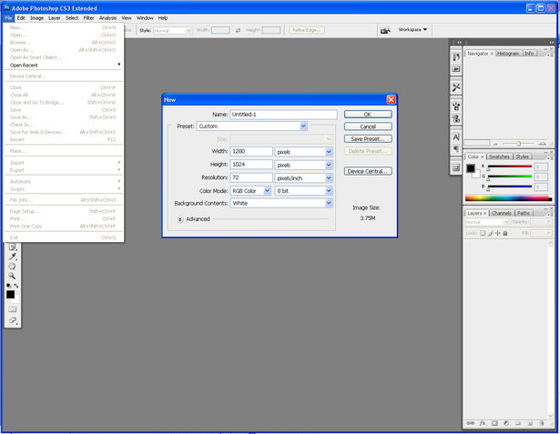Toggle lock all padlock icon
Viewport: 560px width, 434px height.
(x=505, y=233)
